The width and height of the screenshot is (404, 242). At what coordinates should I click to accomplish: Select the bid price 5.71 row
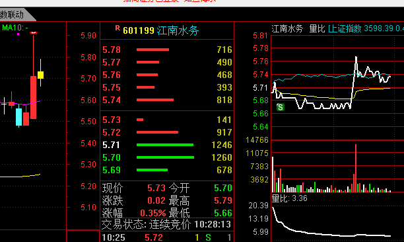[167, 145]
